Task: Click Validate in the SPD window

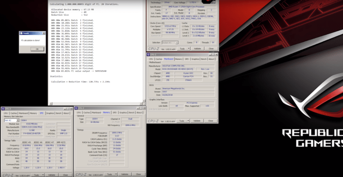Action: (x=51, y=175)
